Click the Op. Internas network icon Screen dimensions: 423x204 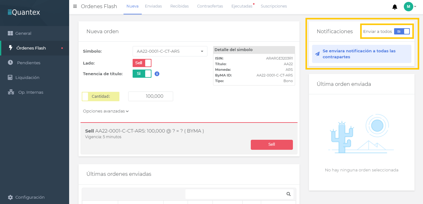point(11,92)
